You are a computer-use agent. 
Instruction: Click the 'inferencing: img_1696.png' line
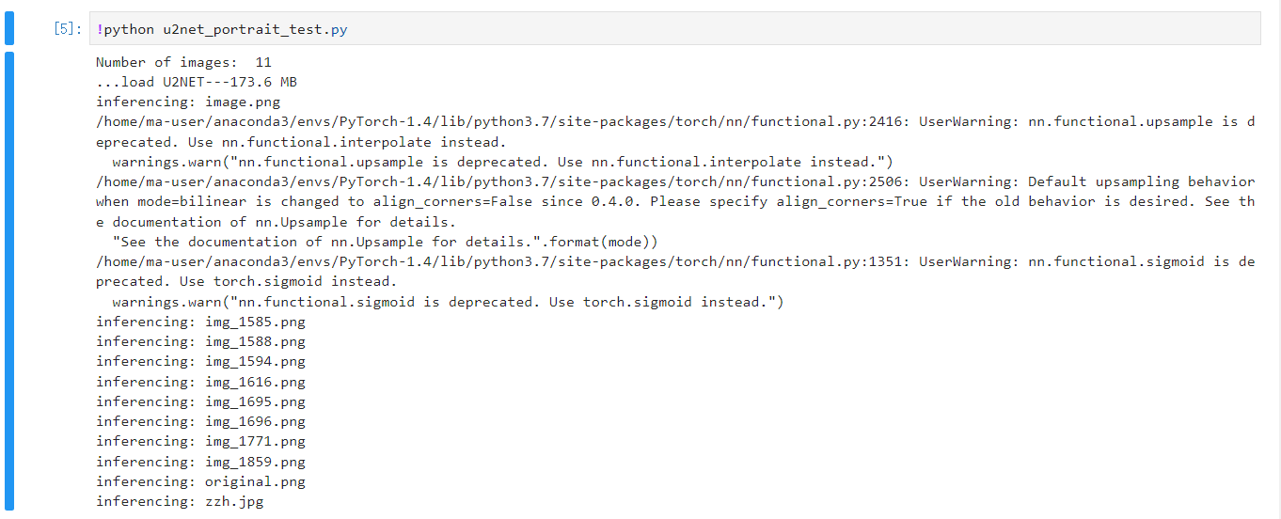tap(200, 421)
